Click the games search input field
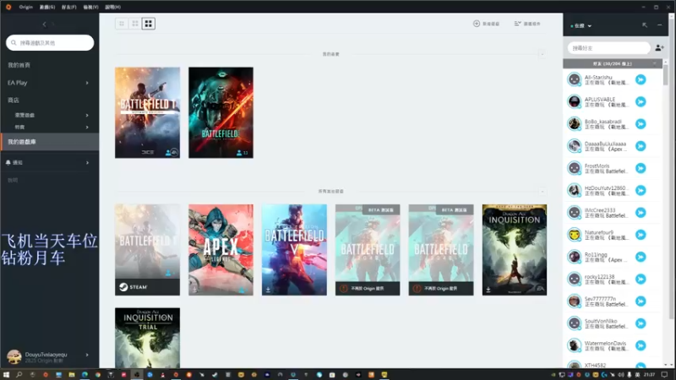 click(x=50, y=43)
